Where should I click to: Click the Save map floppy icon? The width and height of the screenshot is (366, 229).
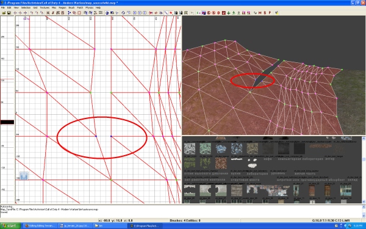(9, 13)
